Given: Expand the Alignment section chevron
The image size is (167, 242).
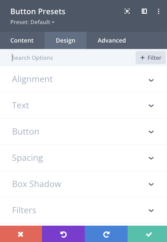Looking at the screenshot, I should pyautogui.click(x=151, y=80).
